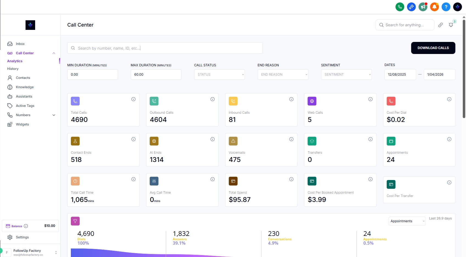466x257 pixels.
Task: Open Inbox in sidebar
Action: 20,44
